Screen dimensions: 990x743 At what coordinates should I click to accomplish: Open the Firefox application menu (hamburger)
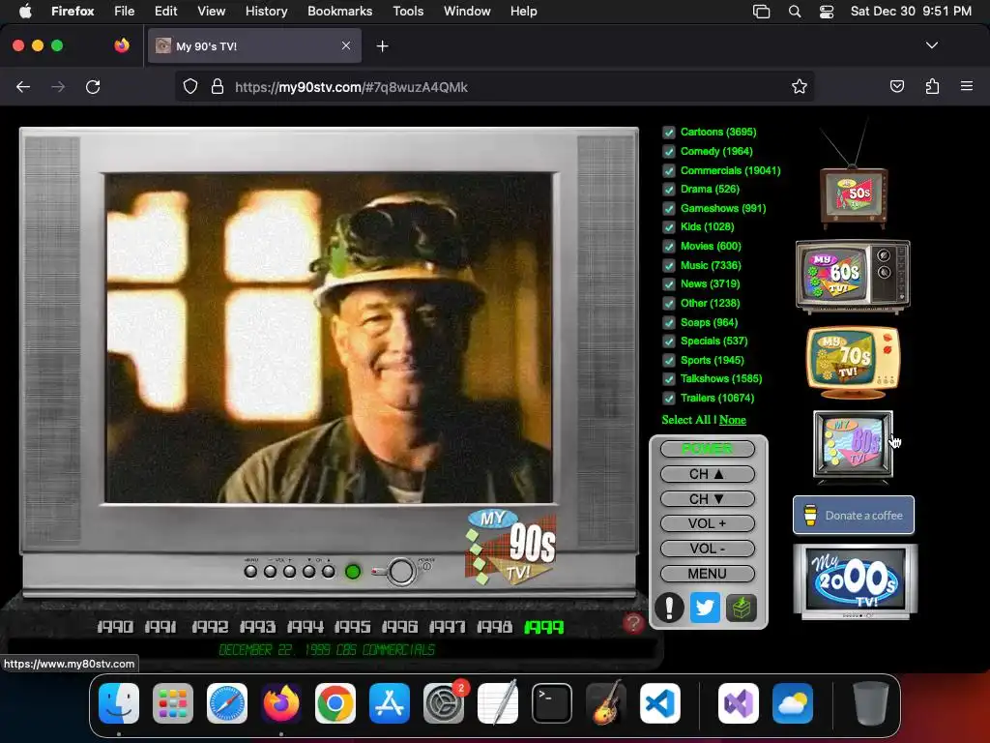[967, 86]
